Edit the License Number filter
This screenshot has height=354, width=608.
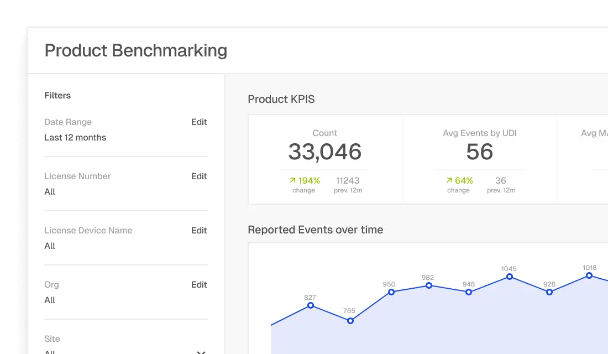point(199,176)
